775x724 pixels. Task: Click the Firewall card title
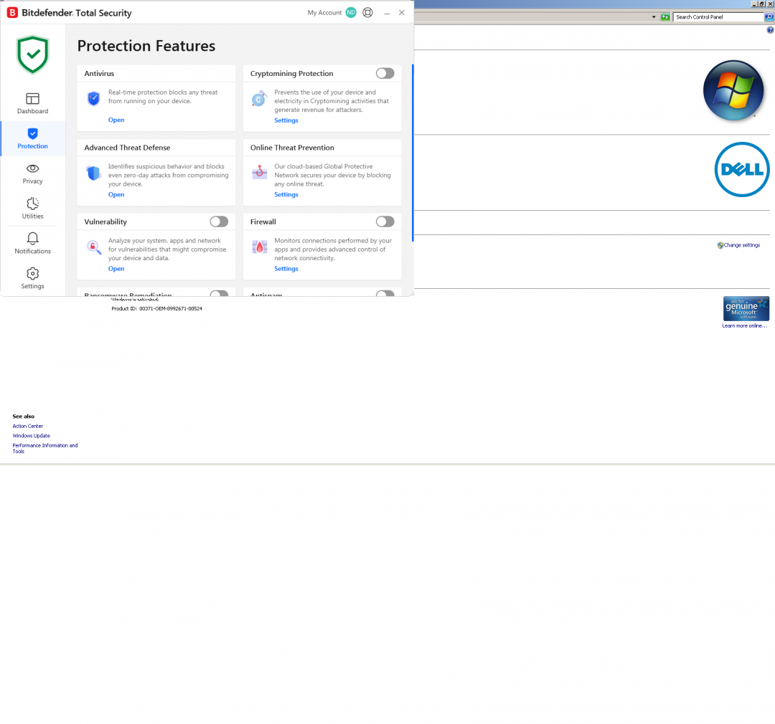[263, 222]
